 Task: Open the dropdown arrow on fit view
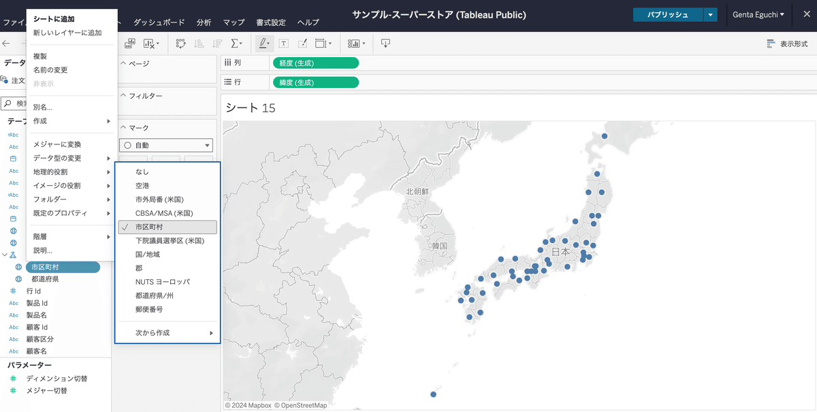click(x=330, y=44)
